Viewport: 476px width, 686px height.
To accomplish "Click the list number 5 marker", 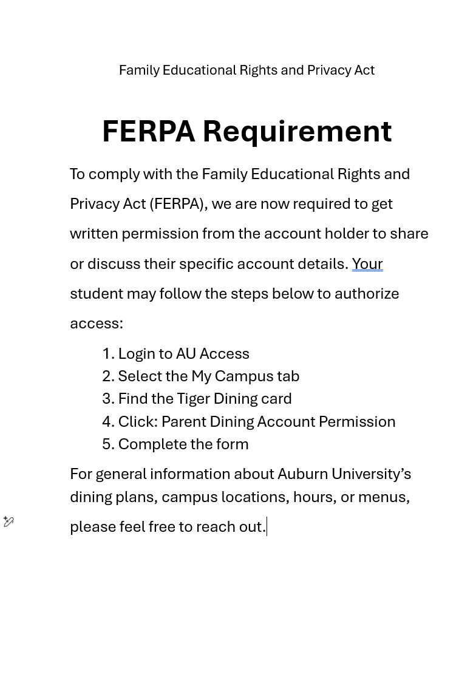I will click(108, 444).
